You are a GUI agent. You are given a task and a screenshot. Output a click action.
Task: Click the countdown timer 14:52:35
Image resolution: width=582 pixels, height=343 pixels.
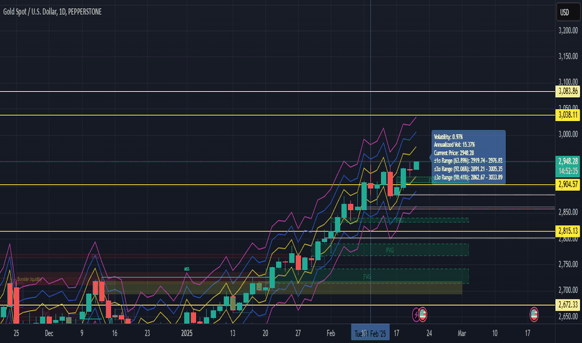click(x=568, y=171)
